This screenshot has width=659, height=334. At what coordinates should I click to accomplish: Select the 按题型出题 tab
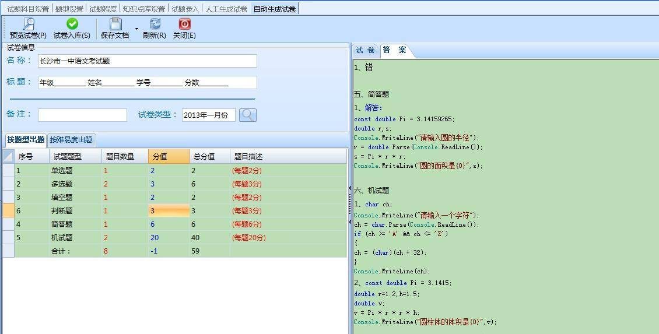pos(26,140)
